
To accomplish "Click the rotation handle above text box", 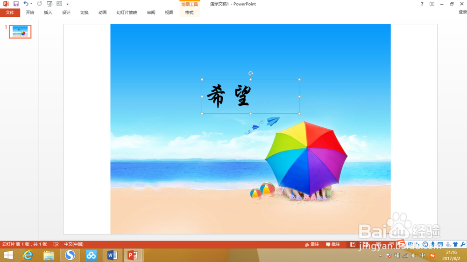I will pos(250,73).
